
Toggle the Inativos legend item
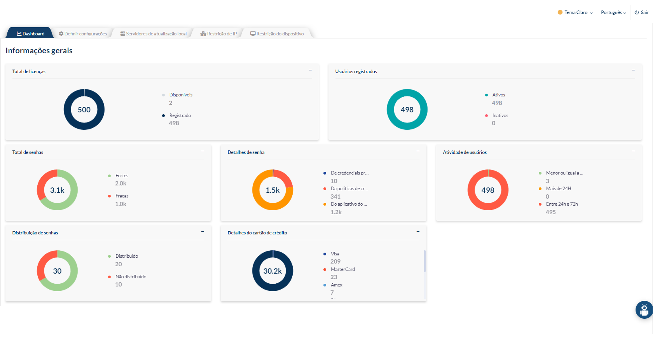coord(497,115)
